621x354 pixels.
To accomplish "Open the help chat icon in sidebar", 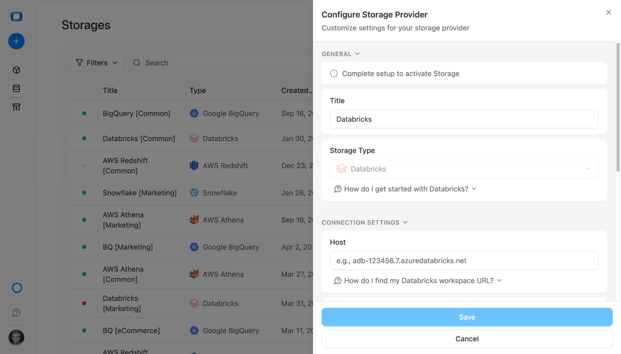I will click(16, 313).
